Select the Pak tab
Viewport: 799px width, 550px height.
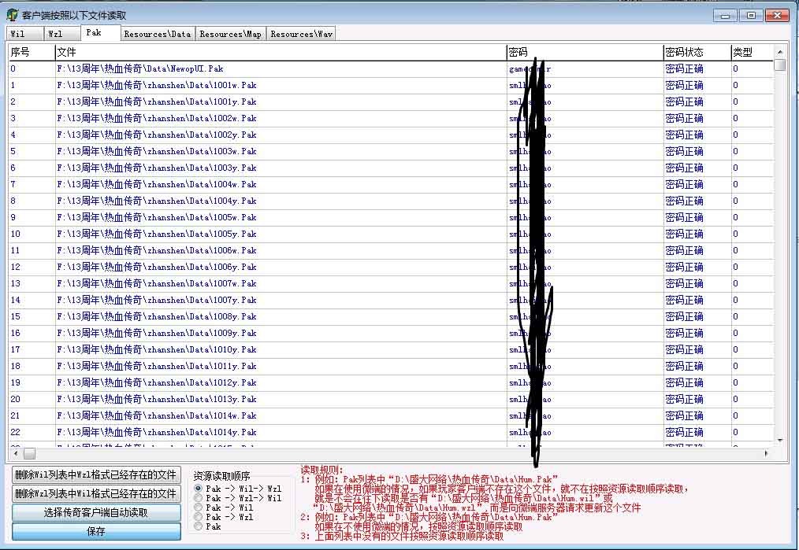100,32
